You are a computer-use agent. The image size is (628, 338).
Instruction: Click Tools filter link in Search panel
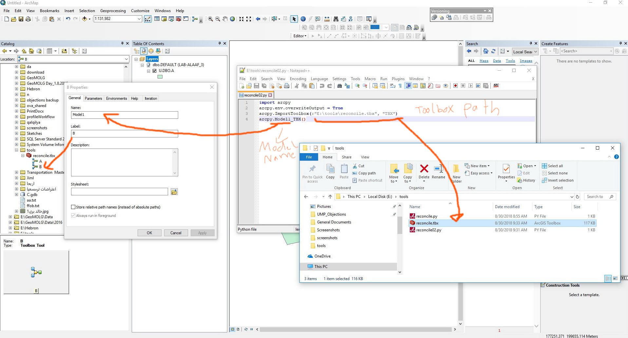(510, 61)
